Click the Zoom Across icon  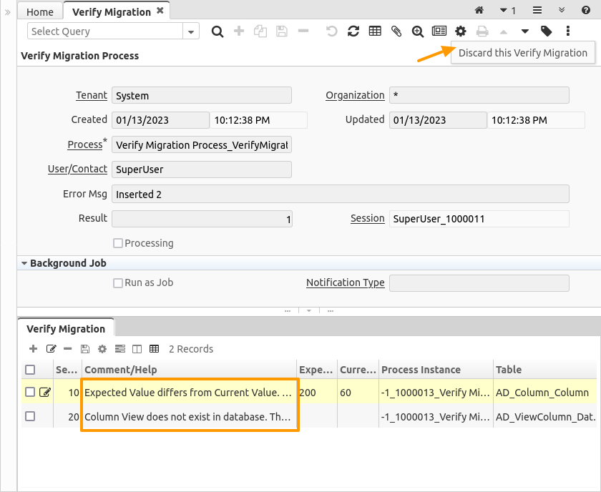tap(418, 31)
